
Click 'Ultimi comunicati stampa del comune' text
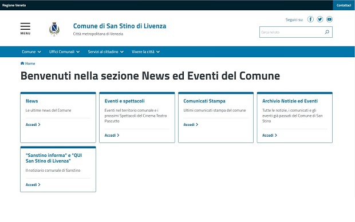click(x=214, y=110)
